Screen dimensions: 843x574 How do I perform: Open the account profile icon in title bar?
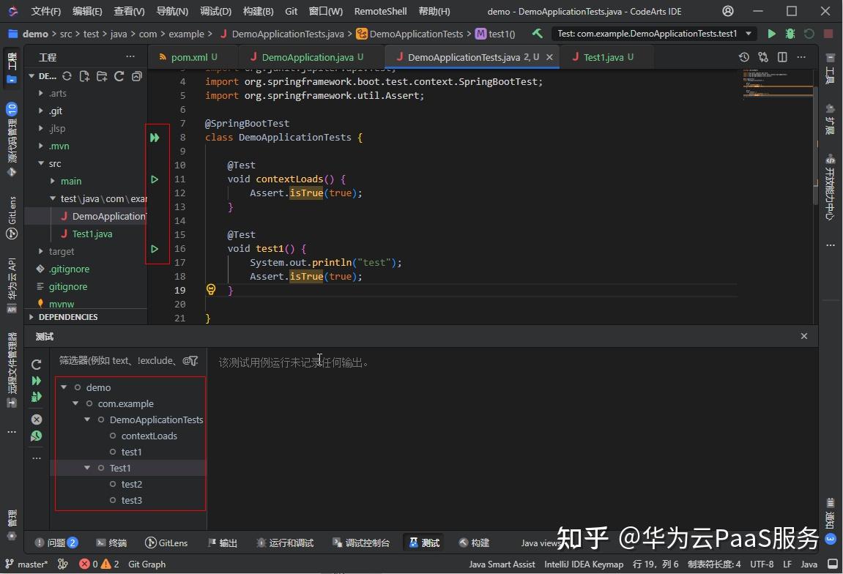point(728,11)
